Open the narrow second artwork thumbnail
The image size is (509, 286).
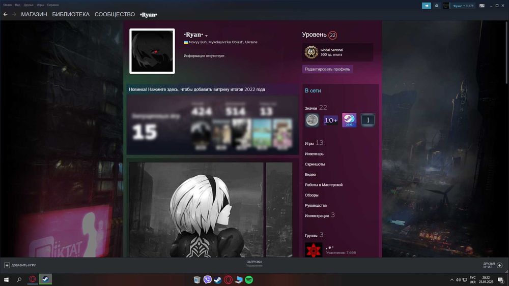point(279,210)
